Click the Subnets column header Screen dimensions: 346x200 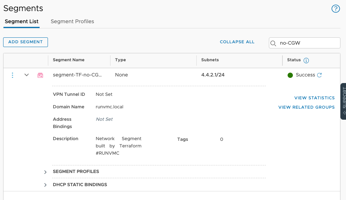210,60
